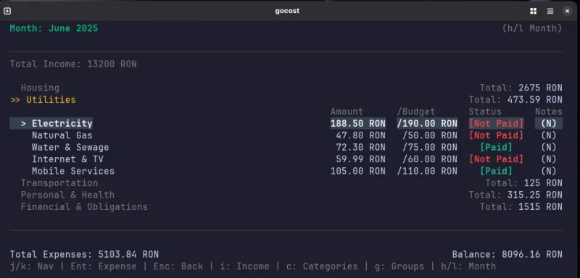The width and height of the screenshot is (580, 278).
Task: Open the hamburger menu in title bar
Action: [550, 11]
